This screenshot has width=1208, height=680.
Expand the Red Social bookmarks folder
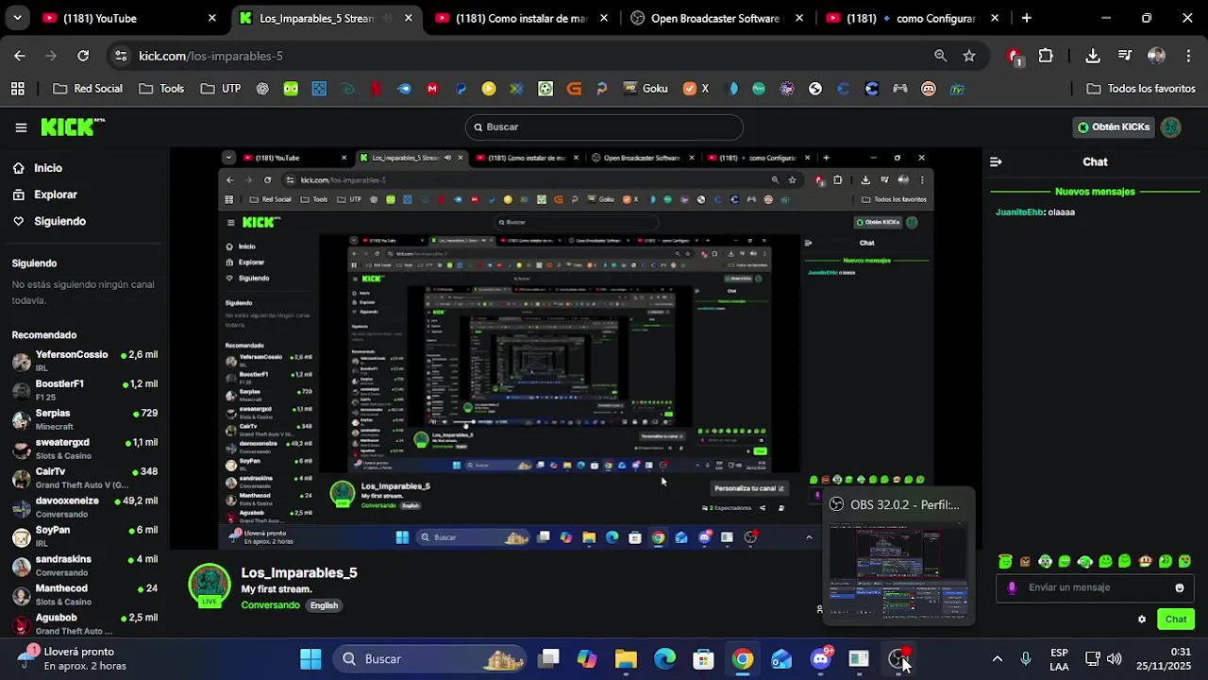88,89
